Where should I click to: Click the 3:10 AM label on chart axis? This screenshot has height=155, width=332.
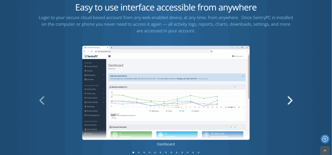click(x=177, y=107)
